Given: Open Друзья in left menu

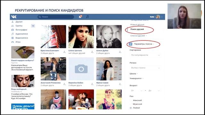Looking at the screenshot, I should 19,22.
